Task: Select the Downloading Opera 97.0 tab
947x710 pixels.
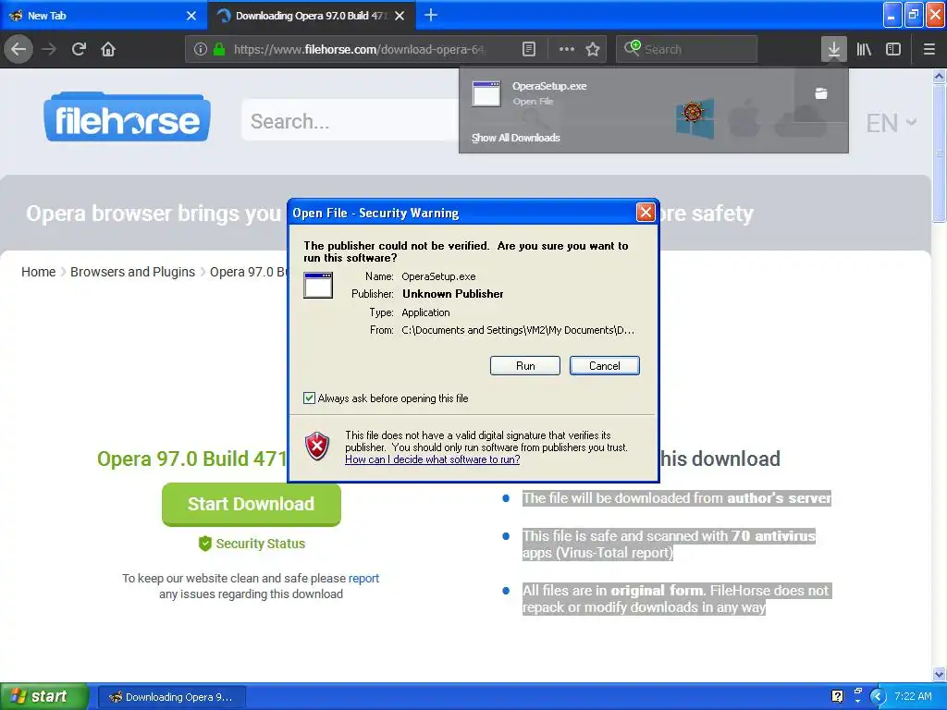Action: click(x=311, y=16)
